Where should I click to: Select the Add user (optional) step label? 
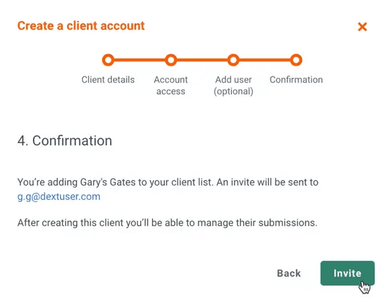point(233,85)
